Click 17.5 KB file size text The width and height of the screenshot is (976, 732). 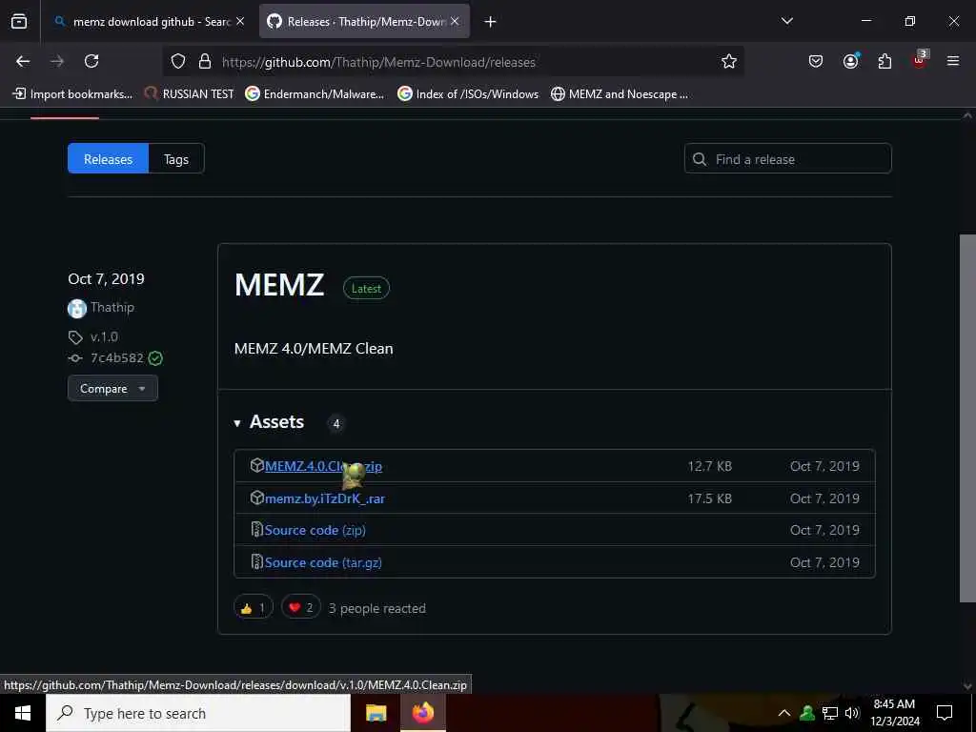(709, 498)
